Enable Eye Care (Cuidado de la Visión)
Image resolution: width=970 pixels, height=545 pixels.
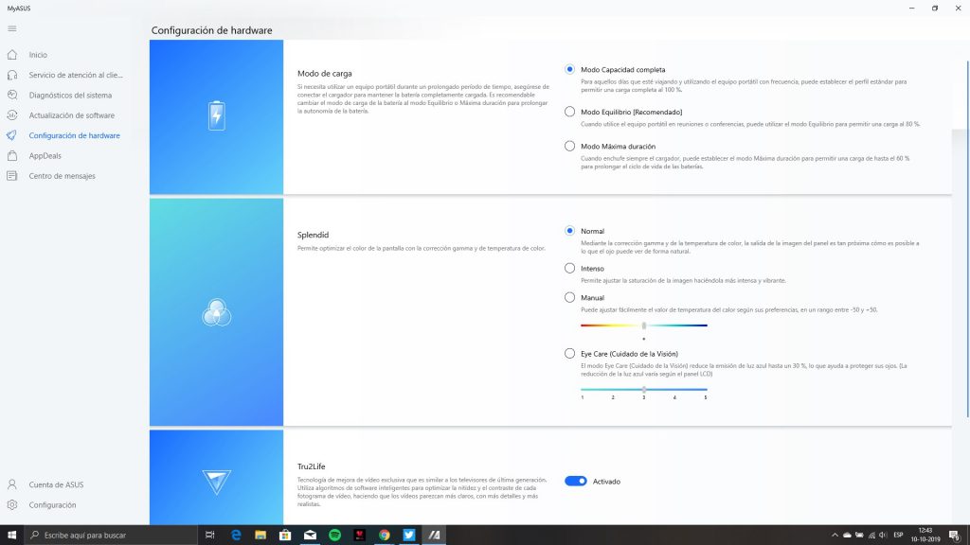[x=569, y=354]
